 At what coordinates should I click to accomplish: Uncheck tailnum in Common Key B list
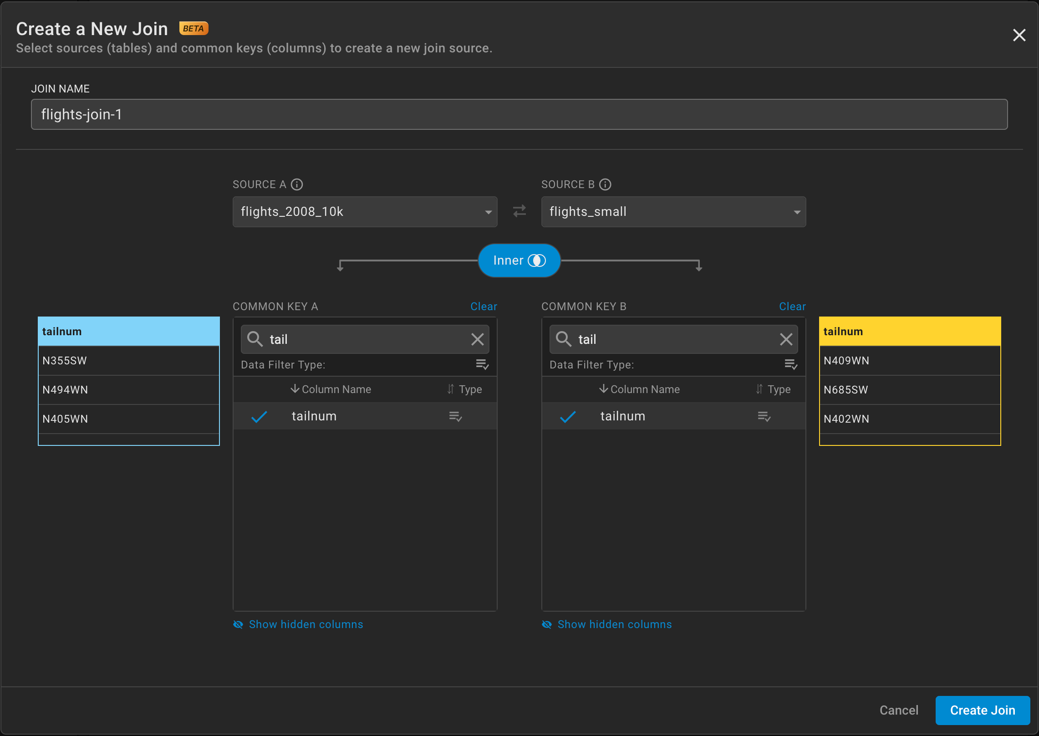point(568,416)
